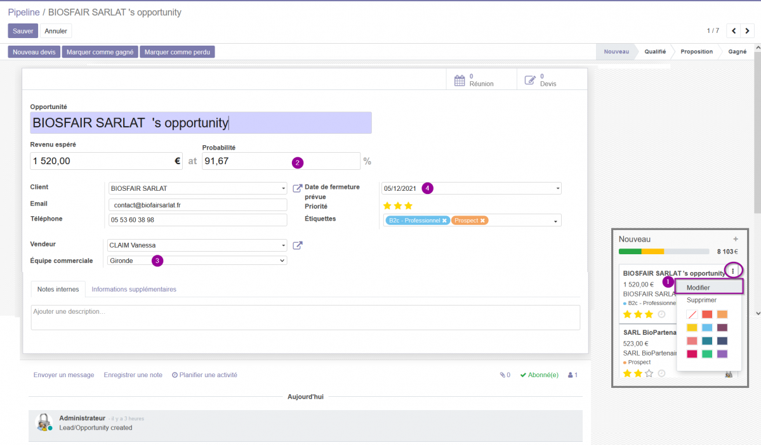Image resolution: width=761 pixels, height=445 pixels.
Task: Toggle the Abonné(e) follow status
Action: [539, 375]
